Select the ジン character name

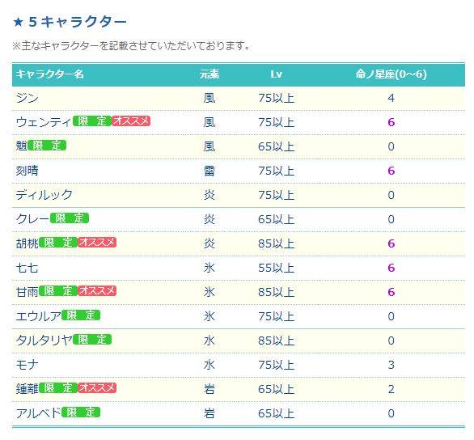click(x=28, y=98)
